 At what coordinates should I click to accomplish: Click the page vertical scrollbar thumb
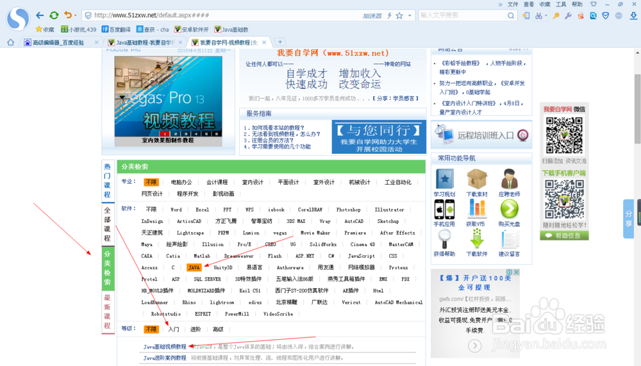click(637, 109)
